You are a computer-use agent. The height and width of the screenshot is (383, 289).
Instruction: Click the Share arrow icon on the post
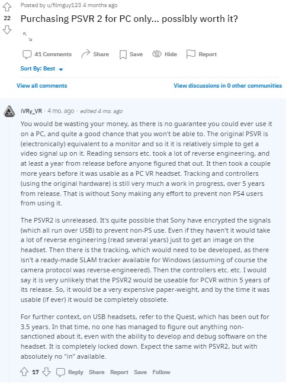[x=85, y=54]
